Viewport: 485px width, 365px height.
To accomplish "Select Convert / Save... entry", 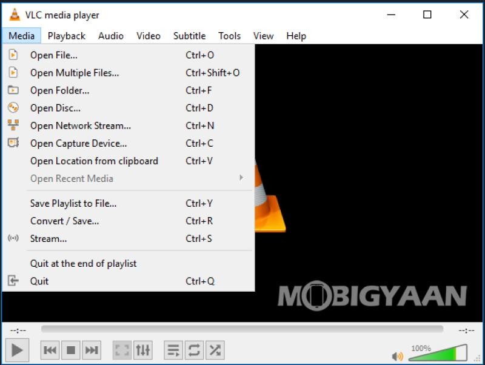I will pos(129,221).
